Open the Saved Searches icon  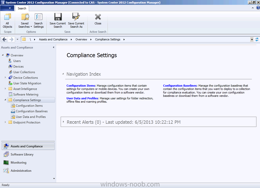pos(25,17)
